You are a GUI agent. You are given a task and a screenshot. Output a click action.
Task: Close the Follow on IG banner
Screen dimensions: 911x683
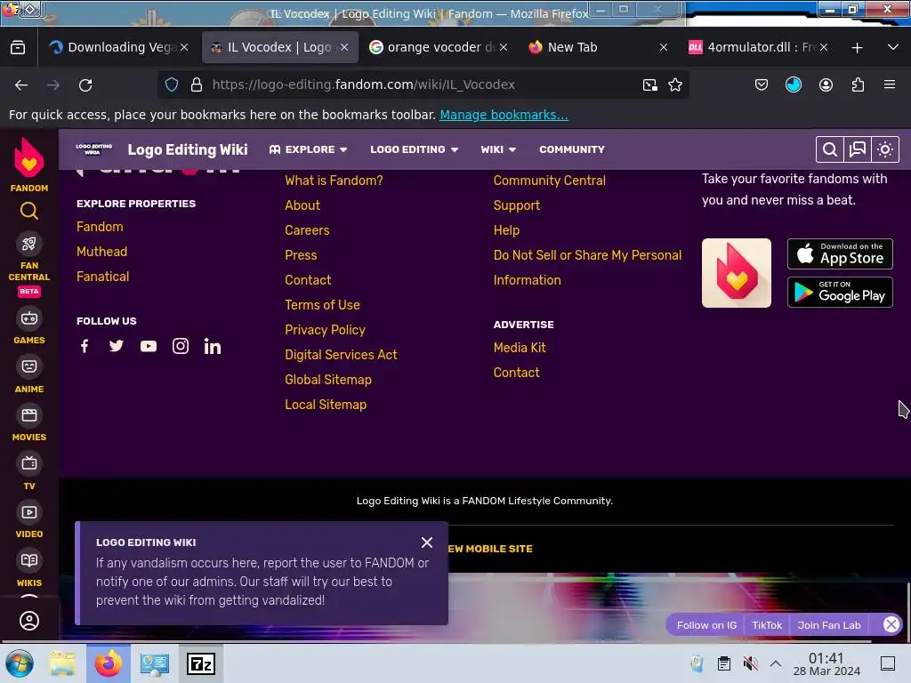(x=891, y=624)
